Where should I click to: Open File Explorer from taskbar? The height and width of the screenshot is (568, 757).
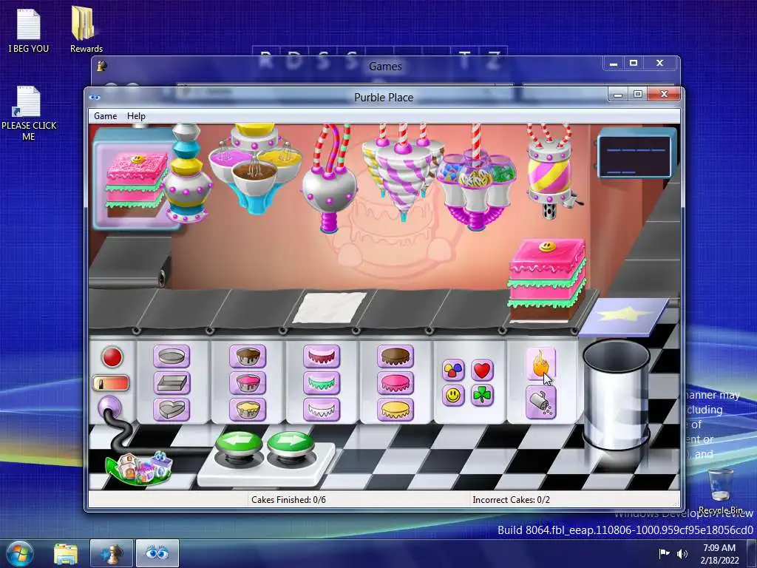tap(66, 553)
